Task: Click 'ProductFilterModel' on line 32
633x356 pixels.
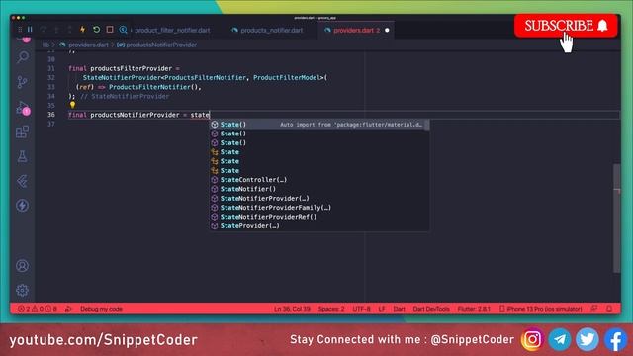Action: pos(287,78)
